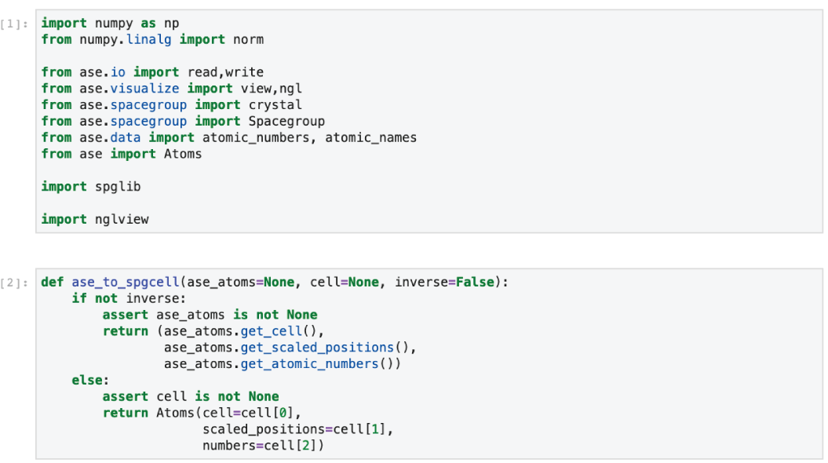Click the 'else:' keyword in cell 2

(90, 381)
